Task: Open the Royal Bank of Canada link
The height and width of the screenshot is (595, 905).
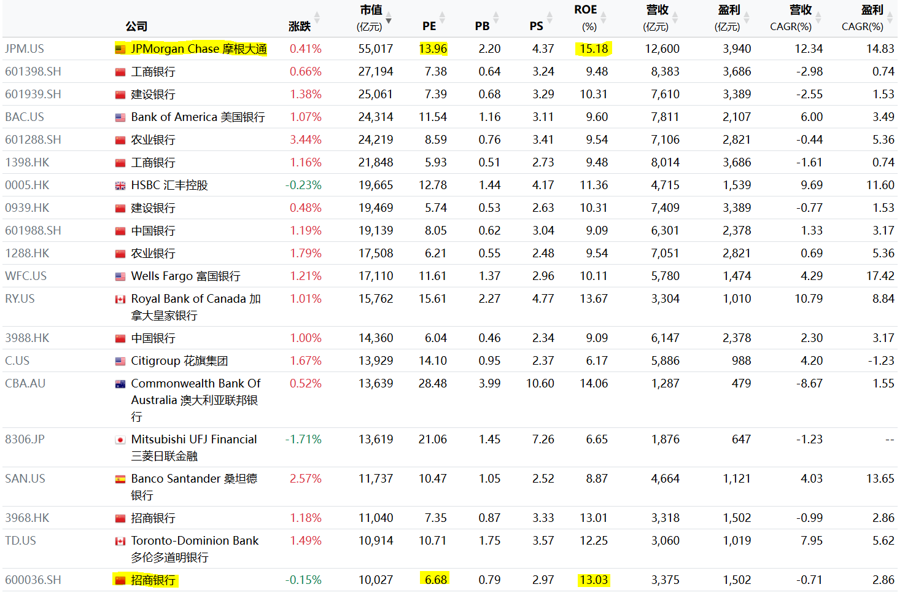Action: (196, 307)
